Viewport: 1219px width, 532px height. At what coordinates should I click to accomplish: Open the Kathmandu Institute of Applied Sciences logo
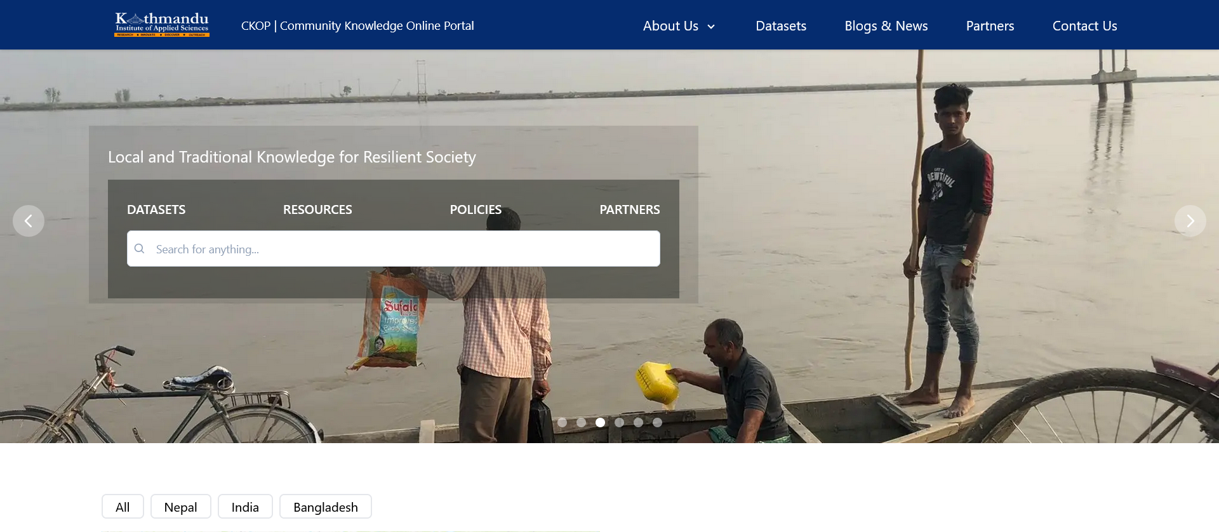pyautogui.click(x=162, y=25)
